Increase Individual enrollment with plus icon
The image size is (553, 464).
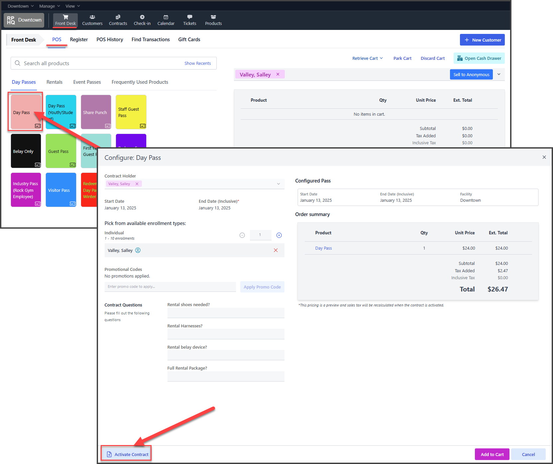(x=279, y=235)
